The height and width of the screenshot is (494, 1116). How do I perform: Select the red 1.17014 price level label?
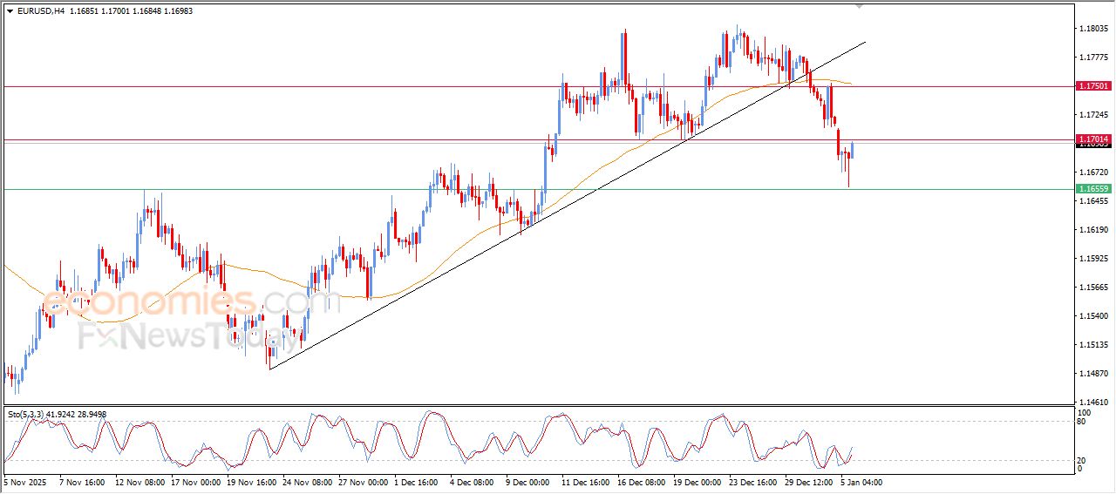pyautogui.click(x=1093, y=139)
